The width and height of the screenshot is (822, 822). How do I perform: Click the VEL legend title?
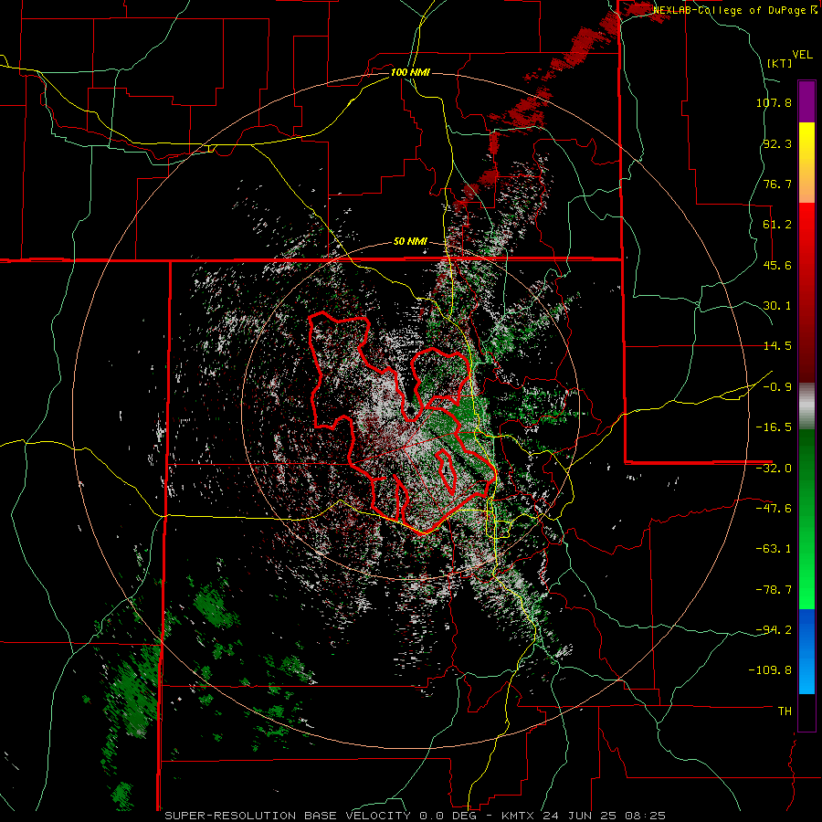(x=802, y=55)
